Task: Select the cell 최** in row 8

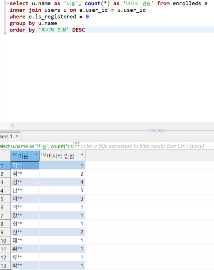Action: [25, 224]
